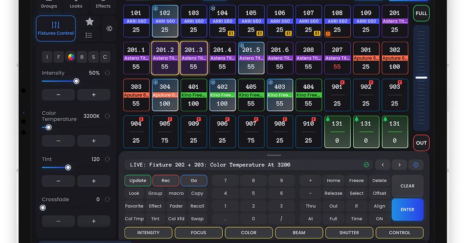This screenshot has height=243, width=464.
Task: Click the Intensity slider handle
Action: click(x=77, y=81)
